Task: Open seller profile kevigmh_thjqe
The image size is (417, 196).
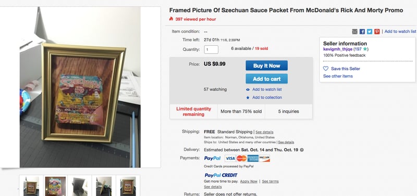Action: tap(338, 49)
